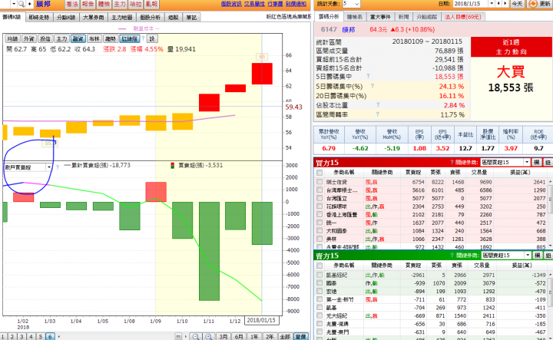Switch to the 體檢表 tab

(x=354, y=17)
